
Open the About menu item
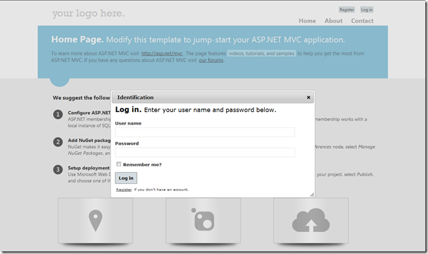click(x=333, y=21)
